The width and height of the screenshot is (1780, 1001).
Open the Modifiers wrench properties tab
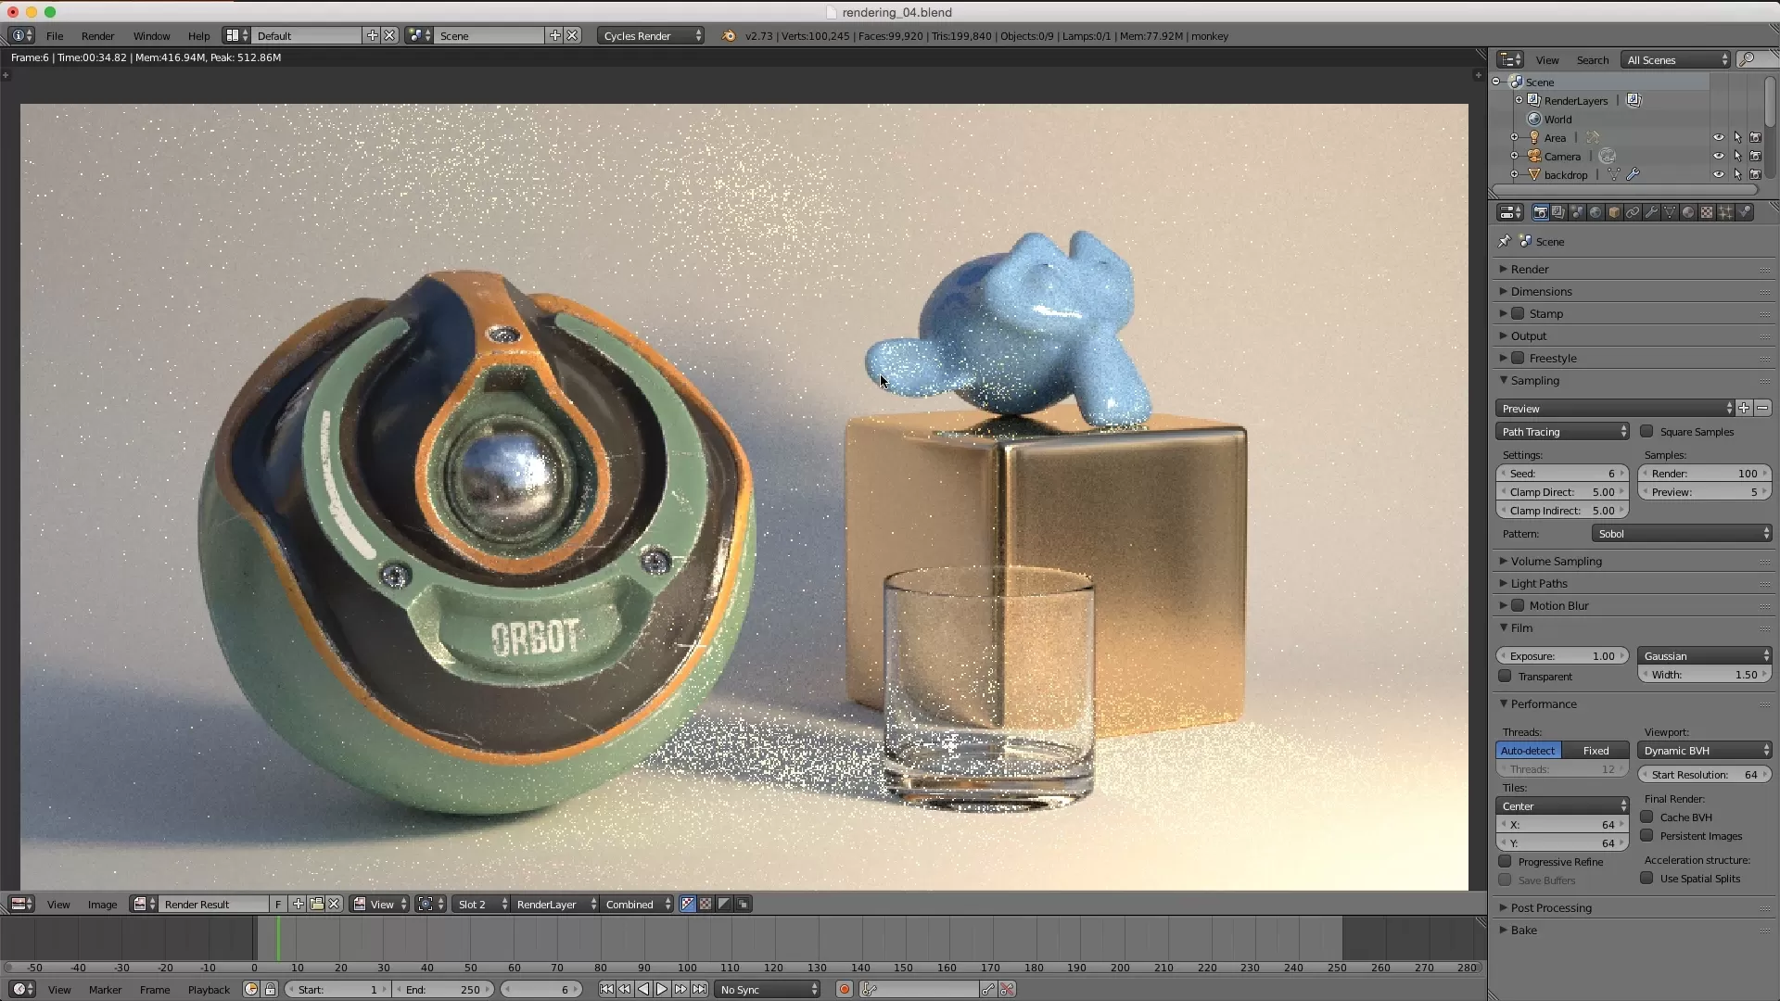(1651, 212)
